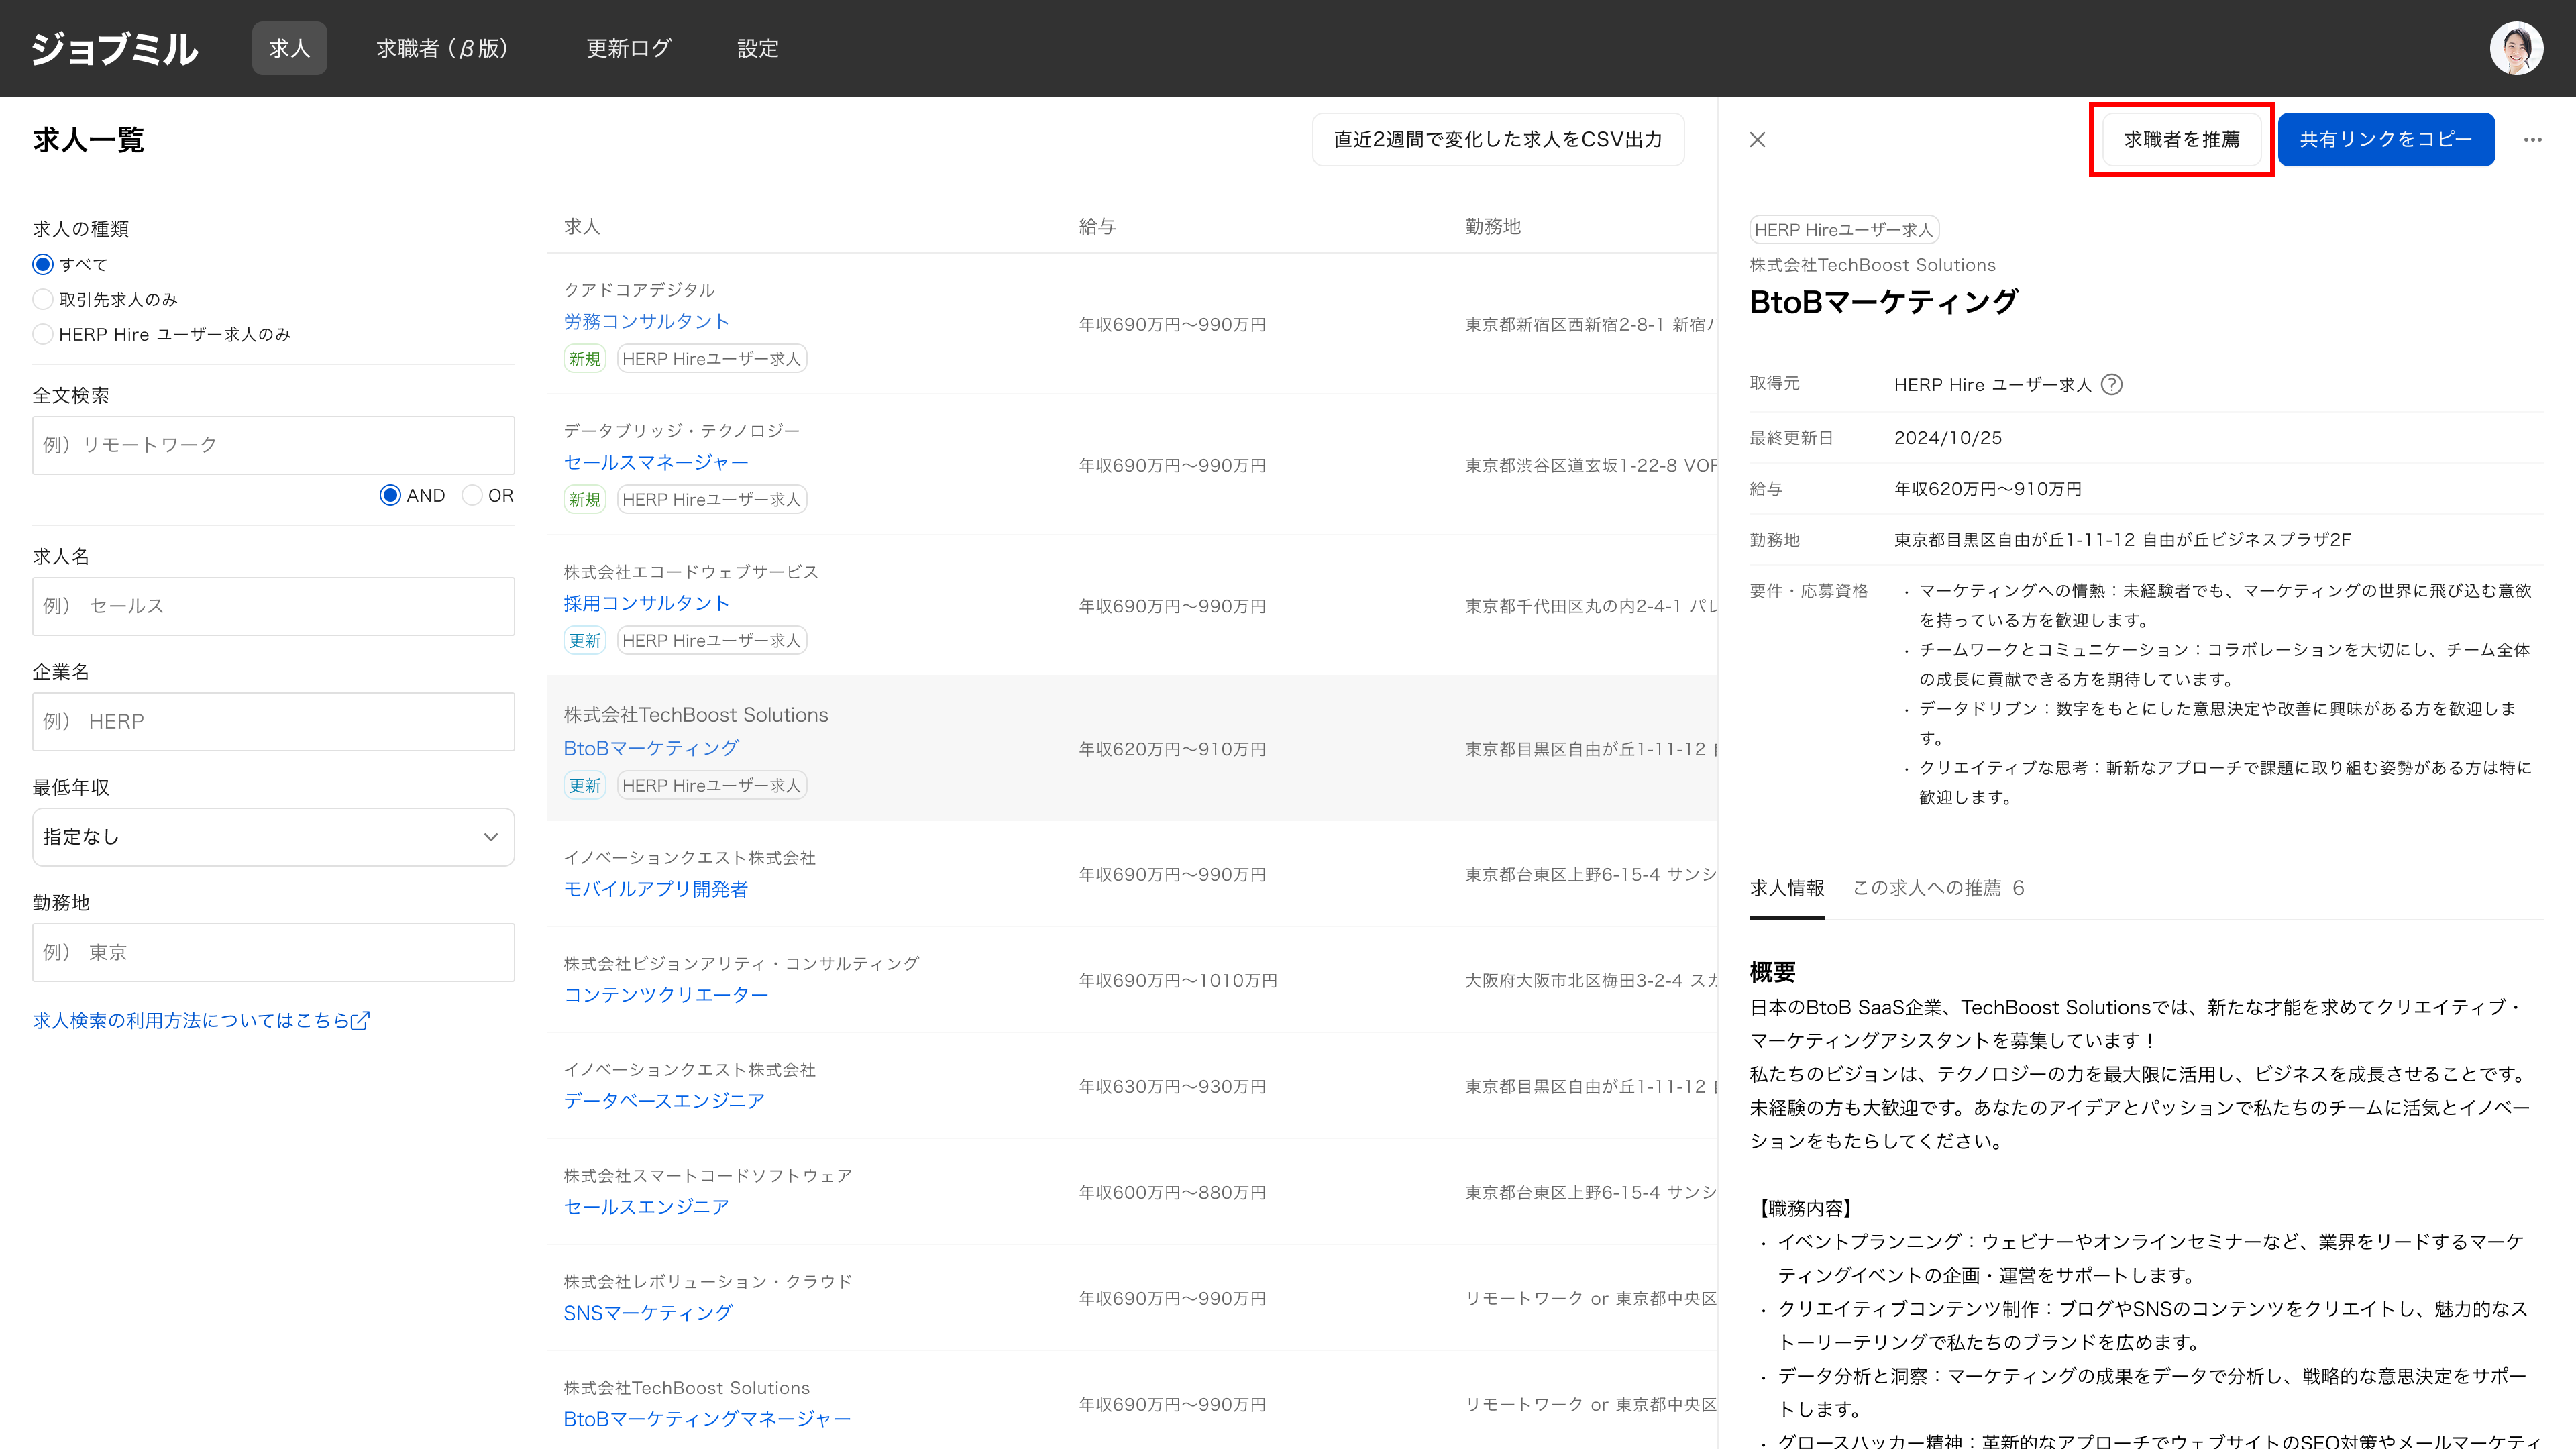
Task: Click 共有リンクをコピー button
Action: click(2385, 140)
